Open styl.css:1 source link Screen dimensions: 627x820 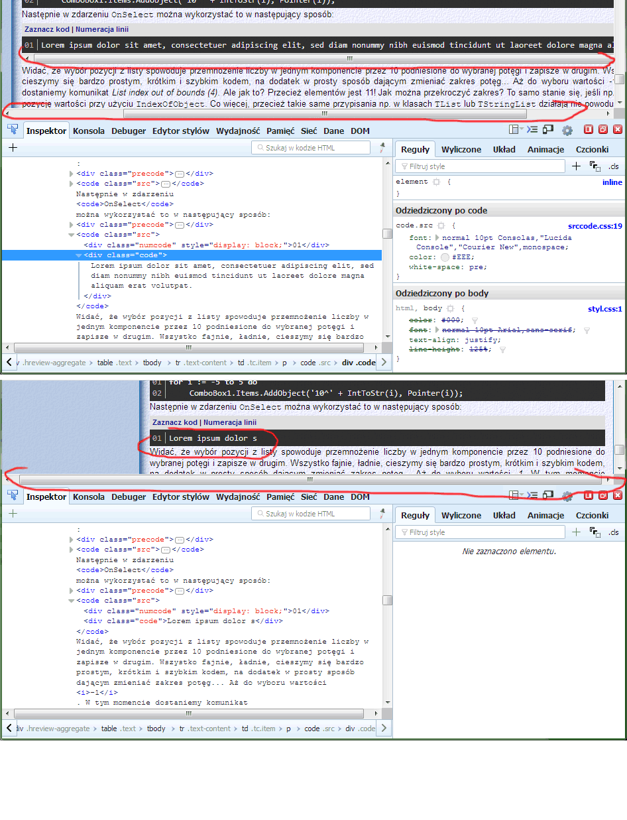605,309
